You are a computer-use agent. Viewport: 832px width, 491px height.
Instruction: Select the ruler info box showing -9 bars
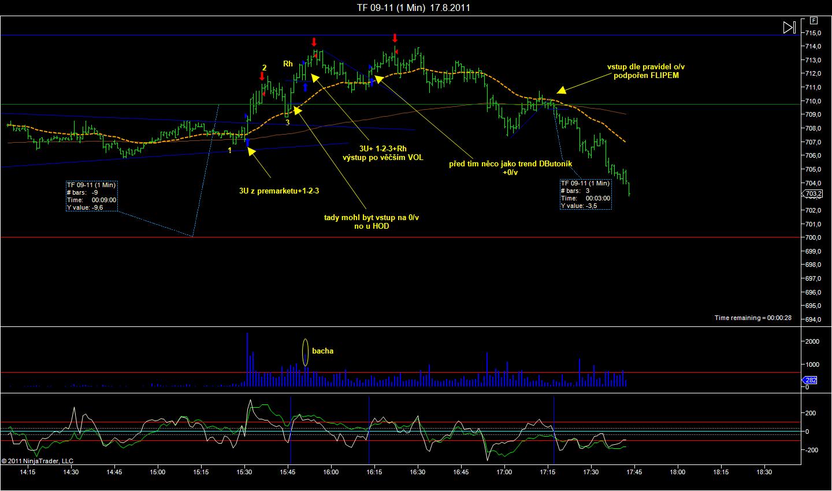click(92, 196)
